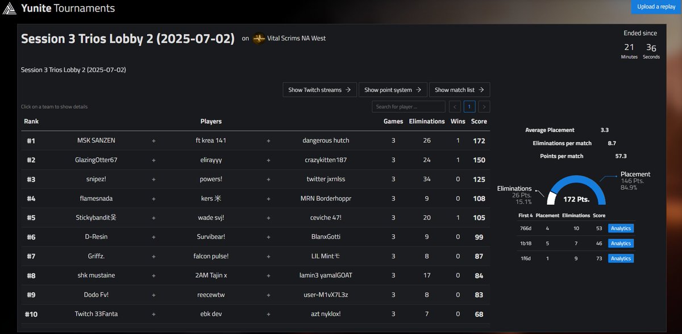Click the Yunite Tournaments title
The width and height of the screenshot is (682, 334).
(68, 9)
